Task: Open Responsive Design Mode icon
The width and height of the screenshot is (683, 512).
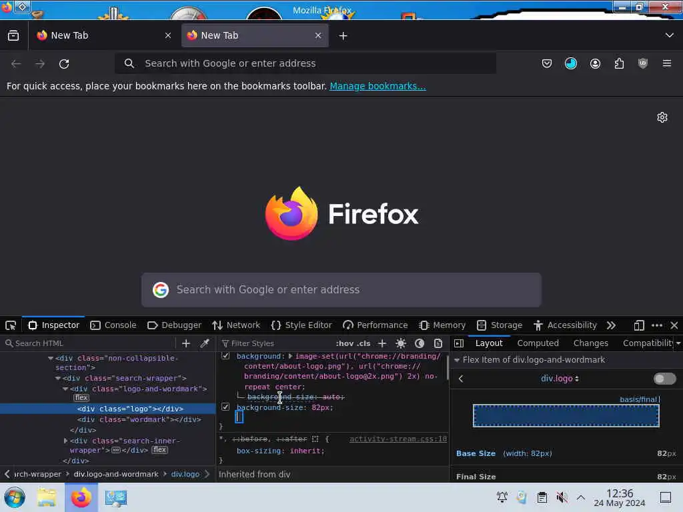Action: [x=638, y=325]
